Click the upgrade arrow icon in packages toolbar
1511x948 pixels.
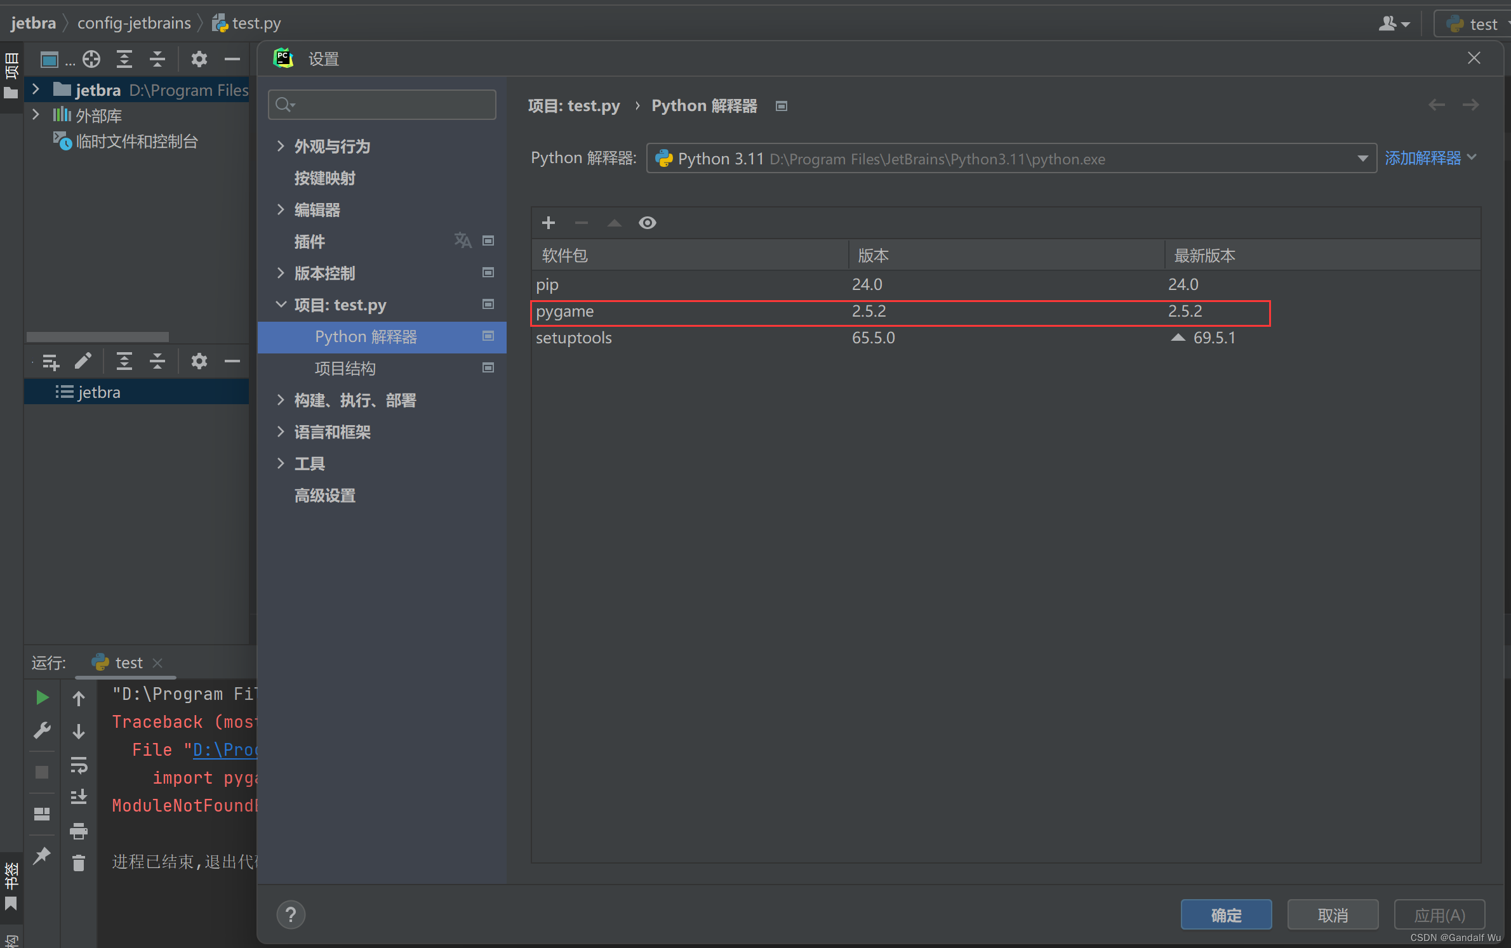614,223
